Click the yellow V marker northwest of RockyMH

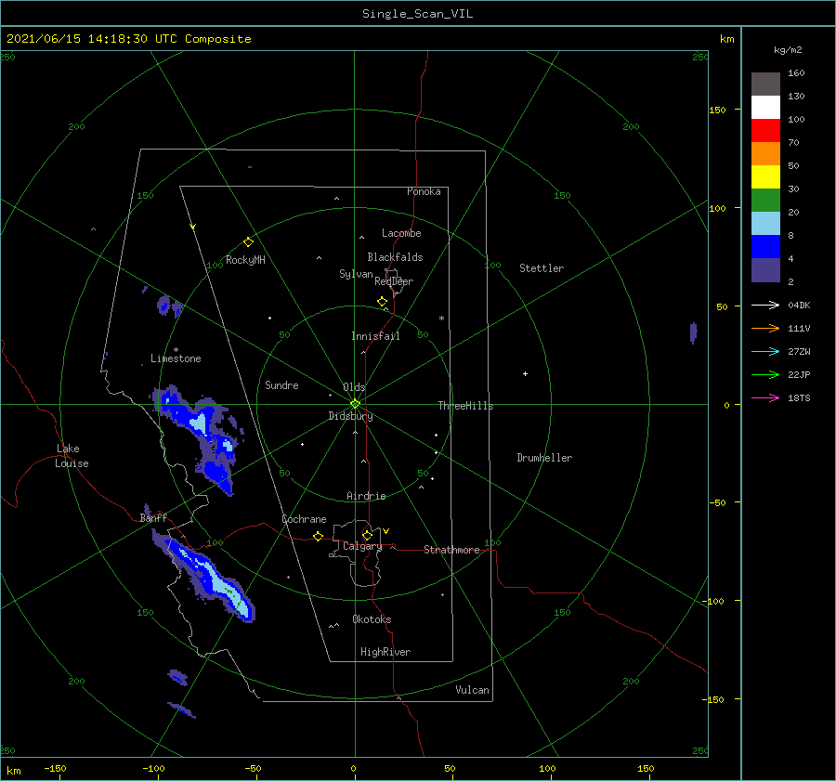(193, 228)
